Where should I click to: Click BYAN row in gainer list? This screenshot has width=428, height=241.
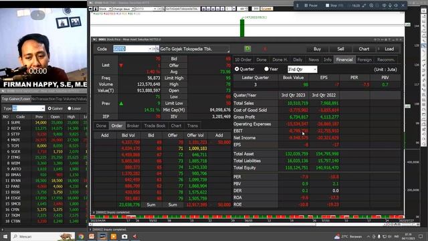(43, 181)
